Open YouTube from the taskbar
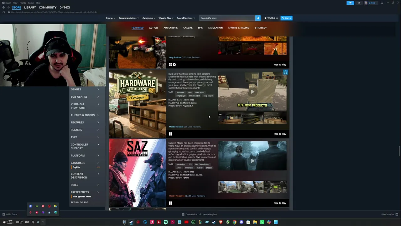This screenshot has height=226, width=401. [x=186, y=222]
